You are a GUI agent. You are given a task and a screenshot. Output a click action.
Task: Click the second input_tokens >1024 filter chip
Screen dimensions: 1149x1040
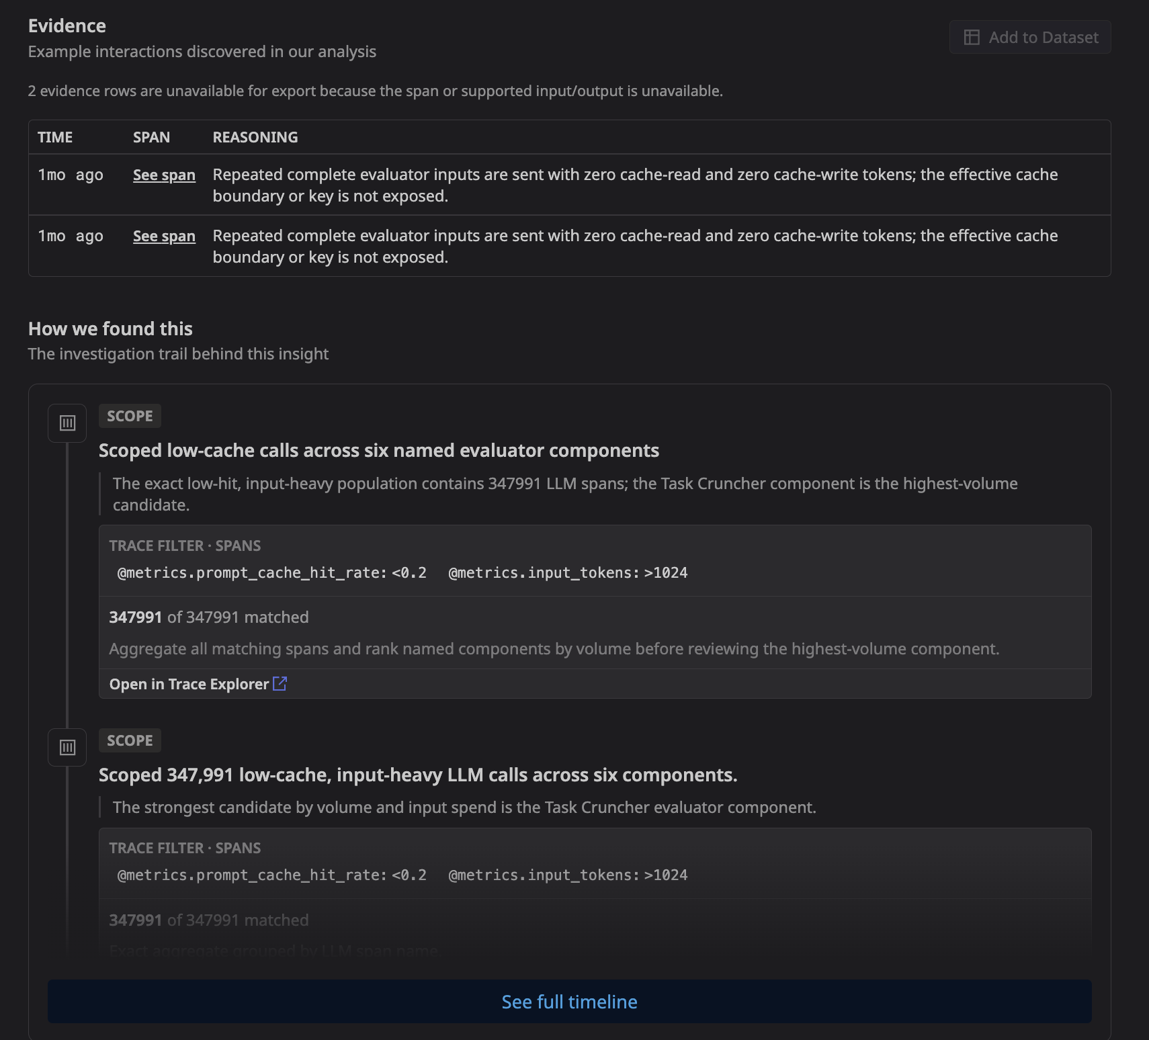(568, 875)
